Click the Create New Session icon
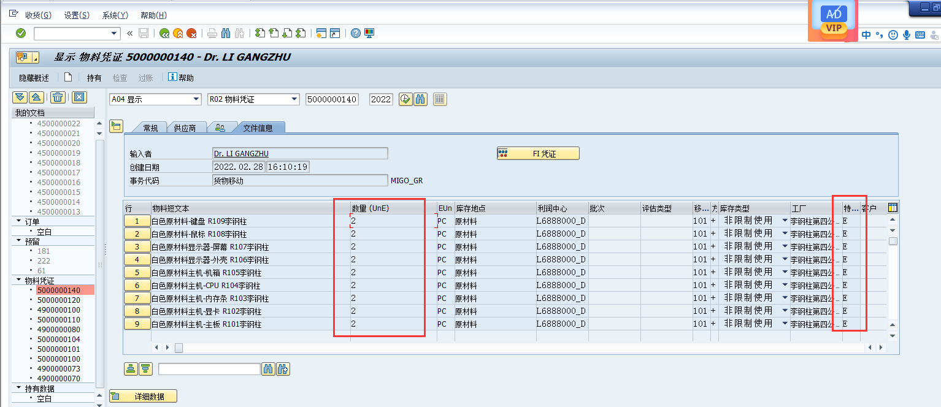This screenshot has width=941, height=407. (x=320, y=33)
